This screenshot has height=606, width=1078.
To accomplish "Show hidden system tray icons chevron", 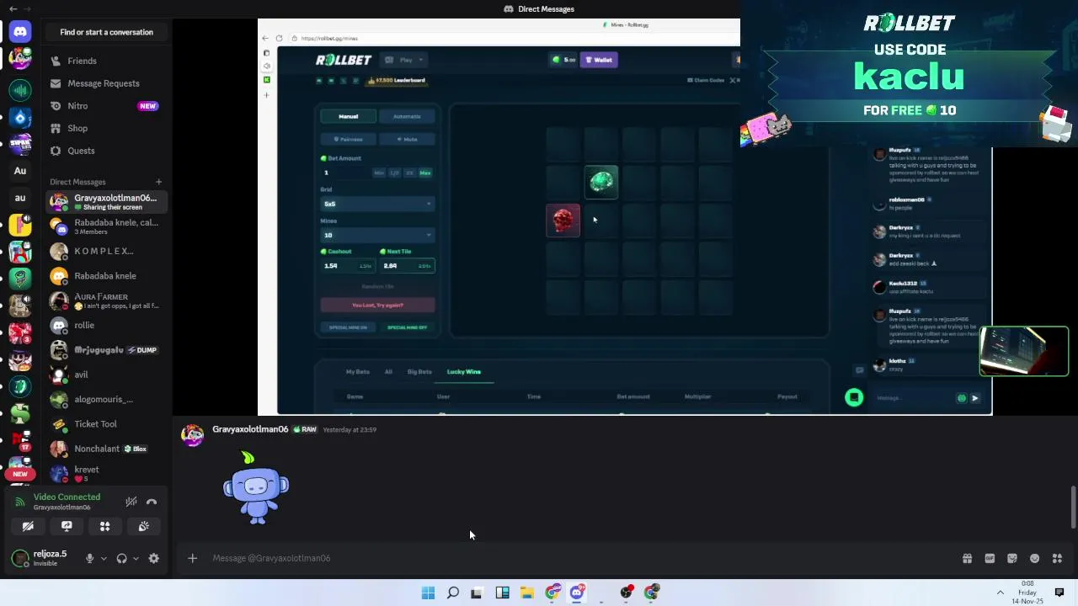I will 1001,593.
